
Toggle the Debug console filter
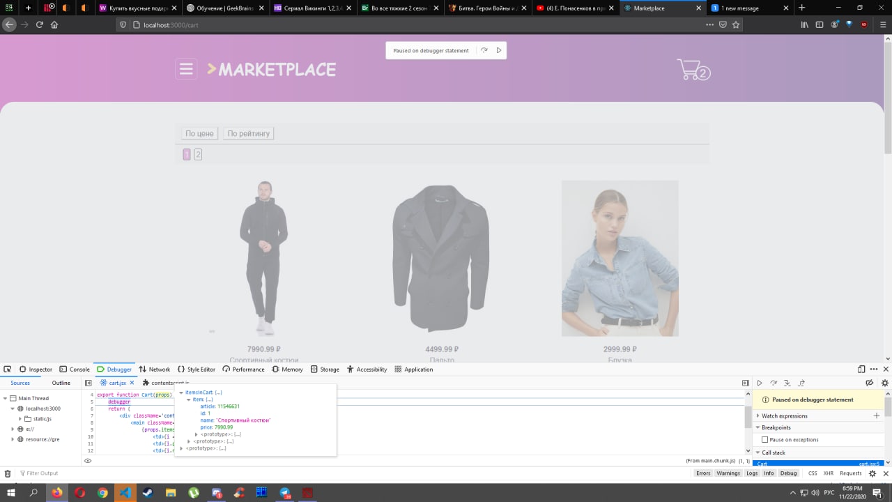tap(788, 473)
